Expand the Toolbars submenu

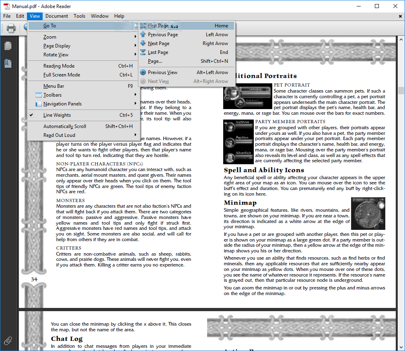(84, 95)
